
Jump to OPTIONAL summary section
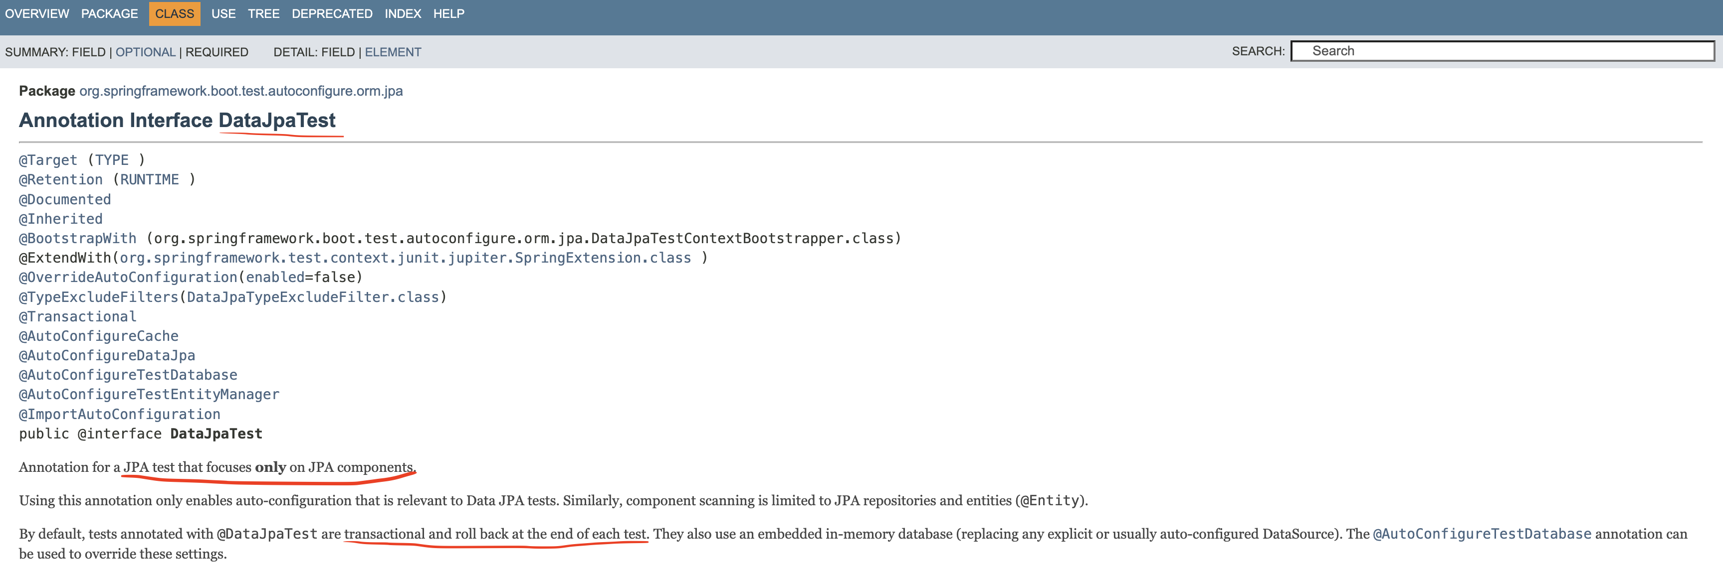(x=145, y=52)
